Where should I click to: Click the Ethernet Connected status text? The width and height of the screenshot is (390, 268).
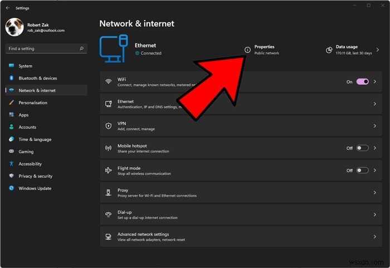coord(151,53)
